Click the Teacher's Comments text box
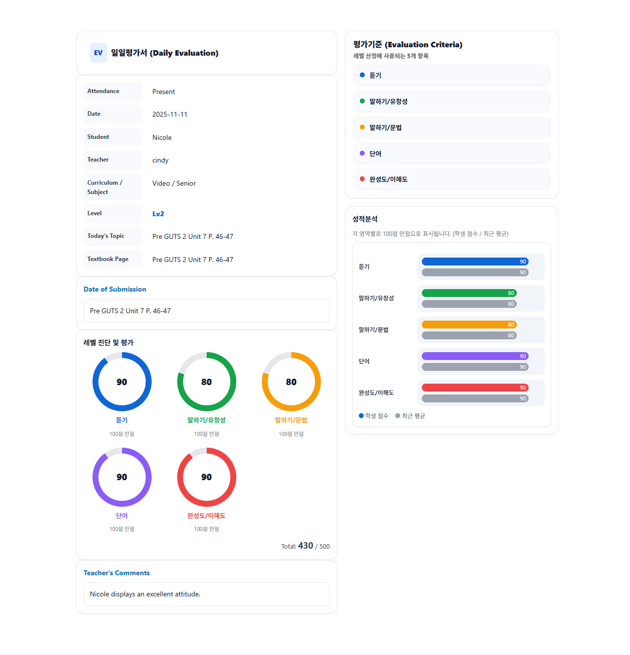 (x=207, y=594)
